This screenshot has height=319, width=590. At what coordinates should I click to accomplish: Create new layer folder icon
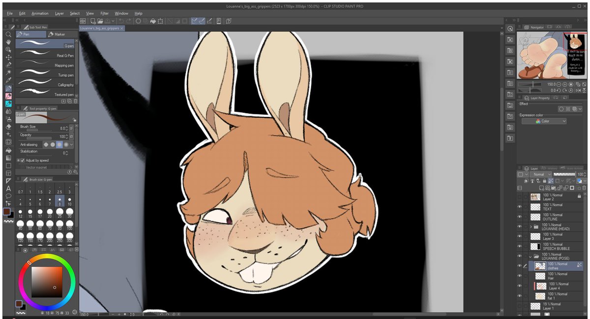(x=554, y=187)
